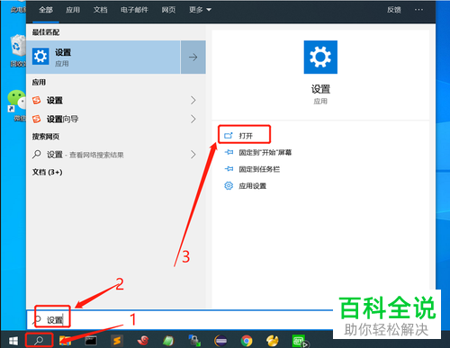Open the command prompt taskbar icon
Image resolution: width=450 pixels, height=348 pixels.
(x=91, y=341)
